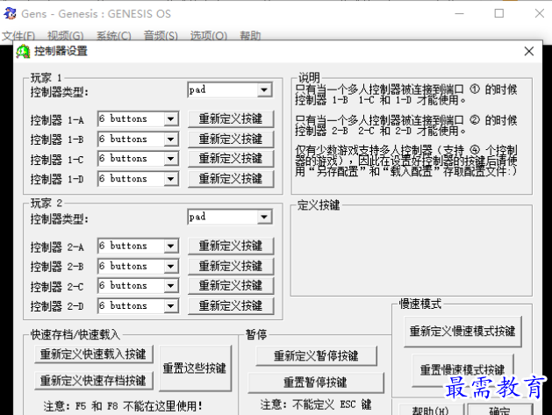The width and height of the screenshot is (552, 415).
Task: Click the controller settings dialog icon
Action: [x=23, y=52]
